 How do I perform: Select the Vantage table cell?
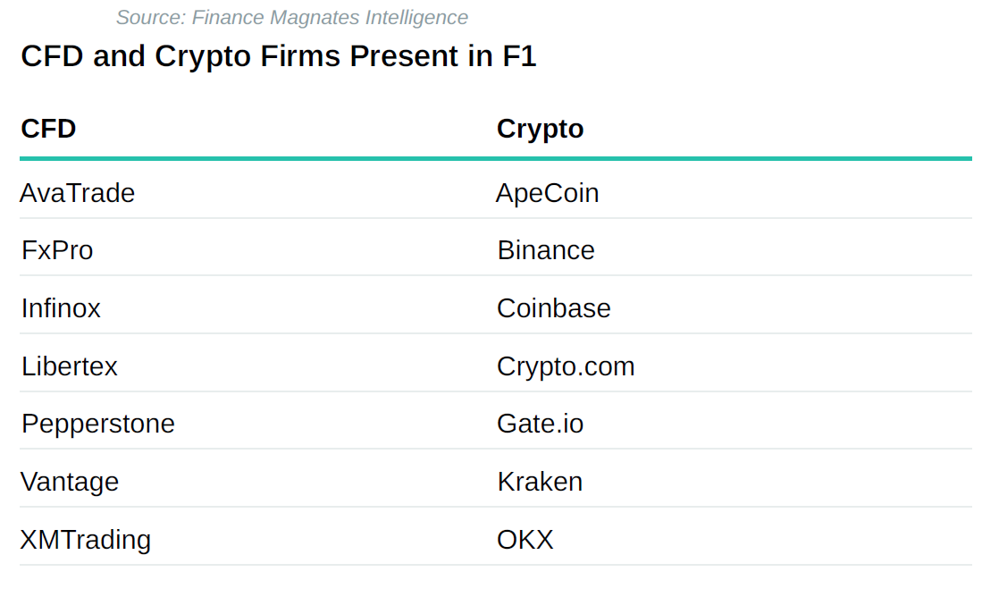(70, 482)
